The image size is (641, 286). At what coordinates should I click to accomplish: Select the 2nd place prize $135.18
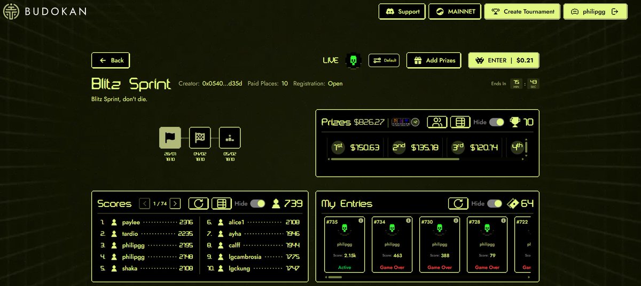416,147
